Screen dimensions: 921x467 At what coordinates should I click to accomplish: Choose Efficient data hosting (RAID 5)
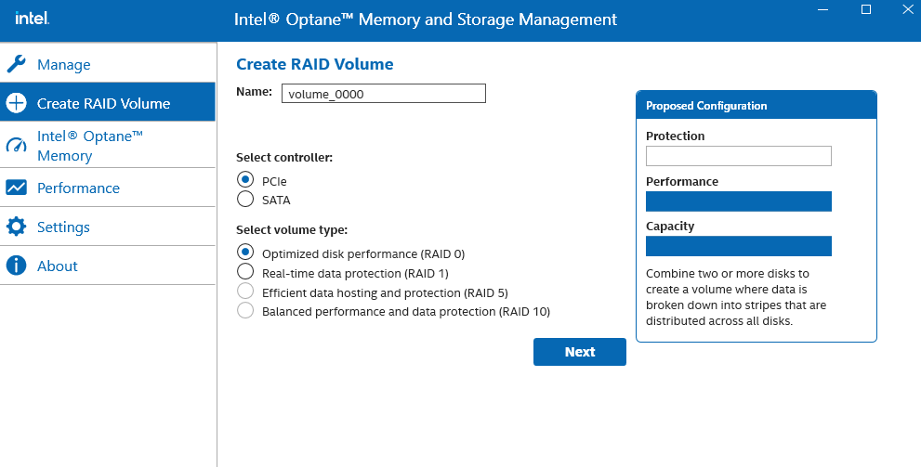click(x=245, y=291)
